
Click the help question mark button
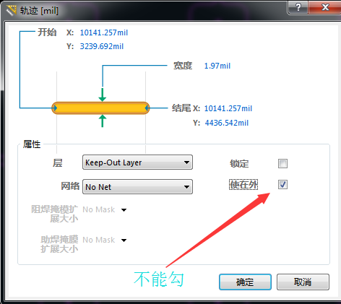(x=298, y=7)
